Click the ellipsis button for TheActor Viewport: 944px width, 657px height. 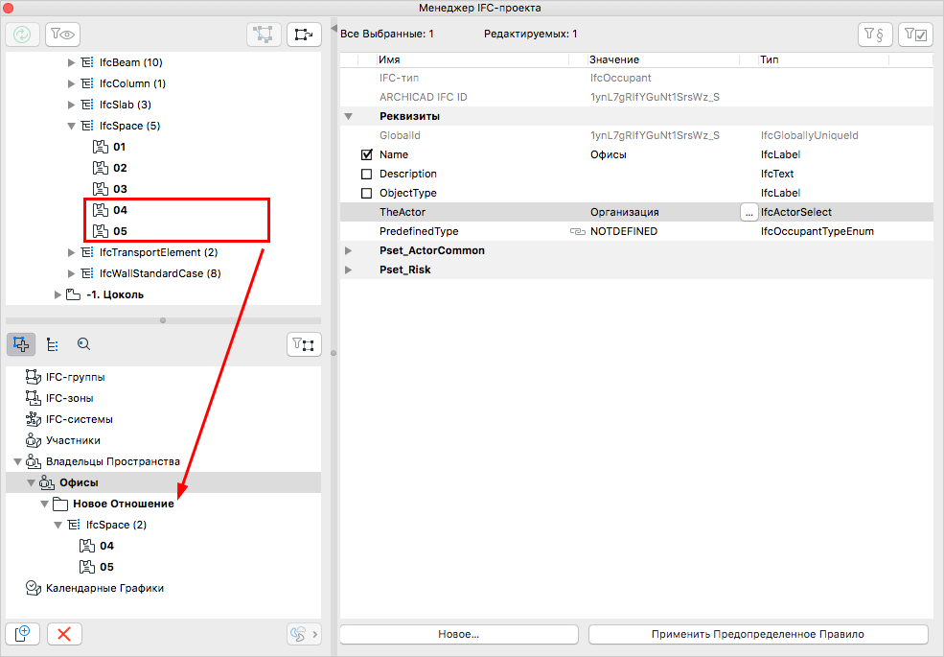click(748, 213)
